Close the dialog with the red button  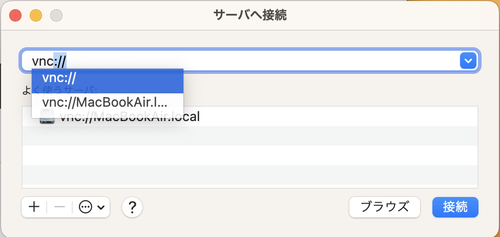click(15, 15)
